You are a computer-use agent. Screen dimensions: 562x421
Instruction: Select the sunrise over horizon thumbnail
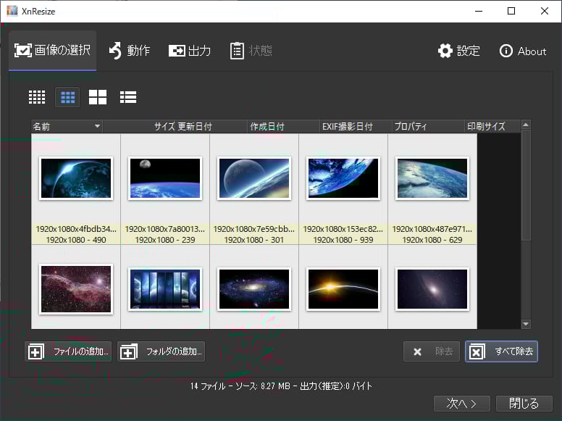[x=343, y=289]
